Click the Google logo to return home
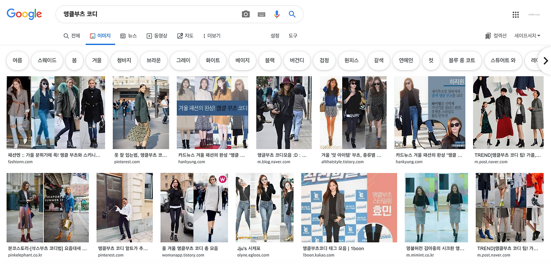551x264 pixels. tap(24, 14)
